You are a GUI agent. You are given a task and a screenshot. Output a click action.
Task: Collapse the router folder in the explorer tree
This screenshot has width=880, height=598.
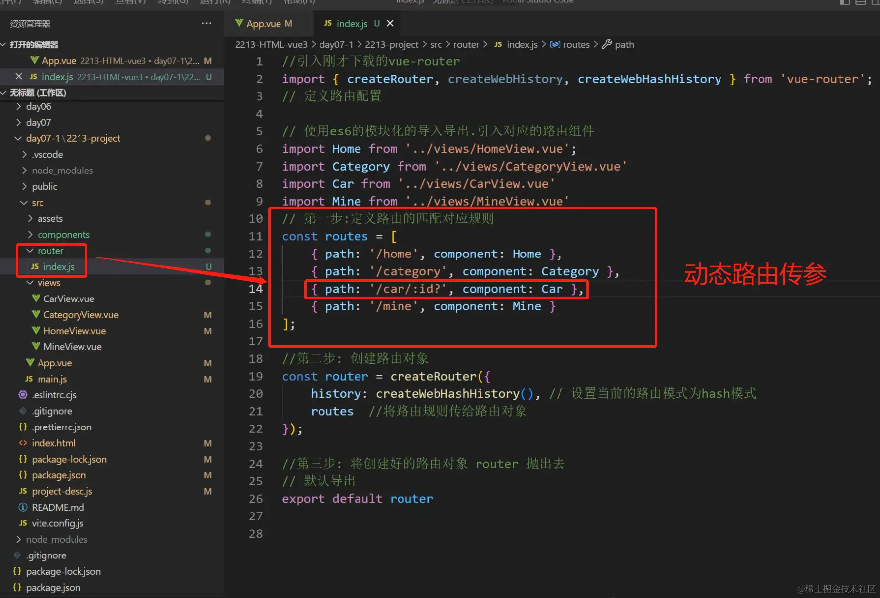pos(30,251)
